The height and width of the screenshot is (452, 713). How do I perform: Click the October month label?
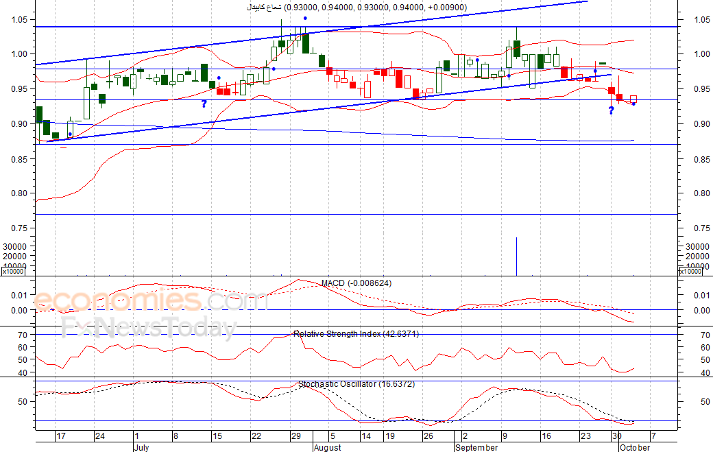click(635, 447)
